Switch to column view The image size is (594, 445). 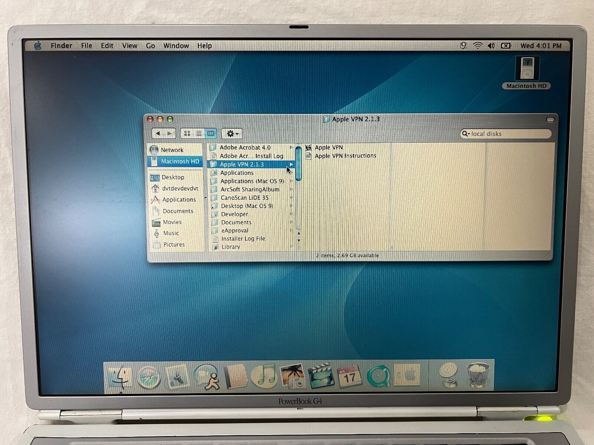pos(210,133)
